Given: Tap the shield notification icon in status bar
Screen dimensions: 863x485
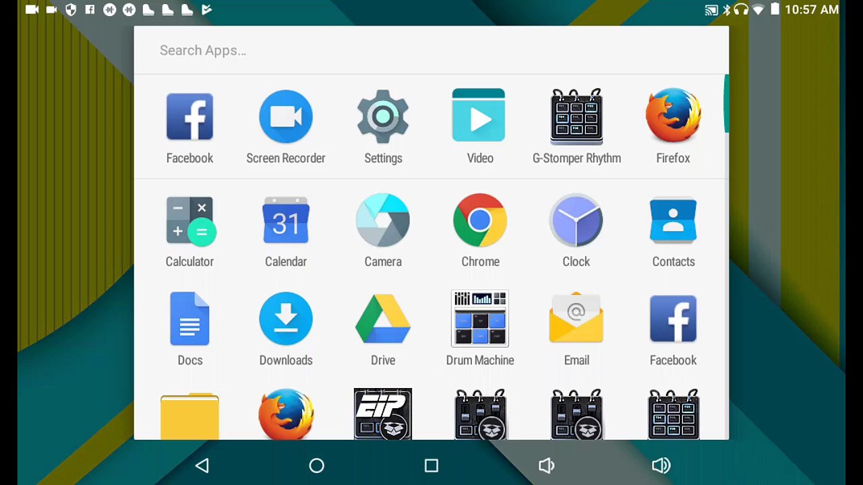Looking at the screenshot, I should click(x=71, y=9).
